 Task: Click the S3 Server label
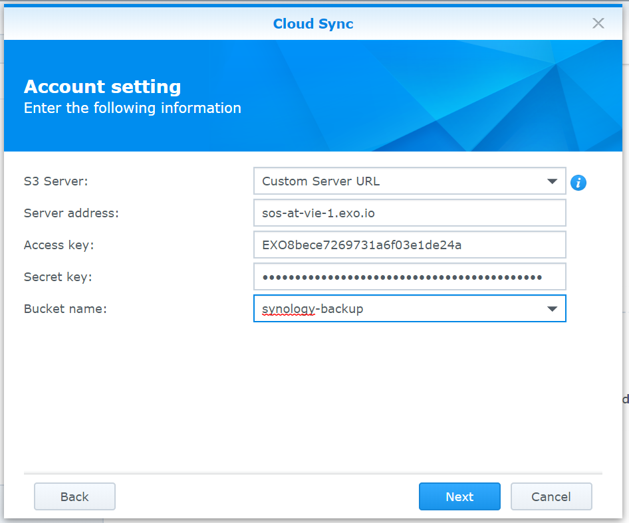click(56, 181)
